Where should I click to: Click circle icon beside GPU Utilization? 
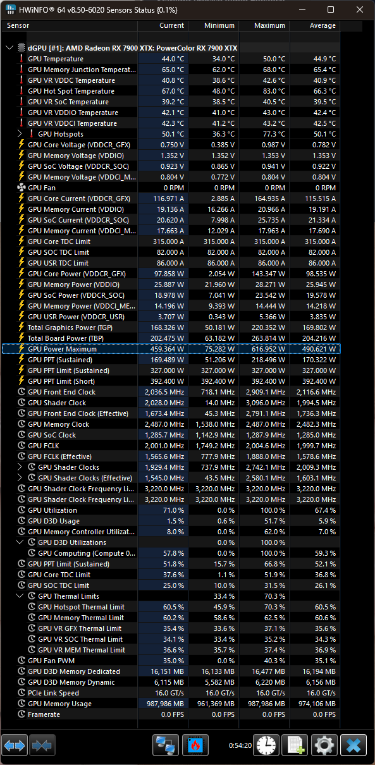[x=22, y=510]
